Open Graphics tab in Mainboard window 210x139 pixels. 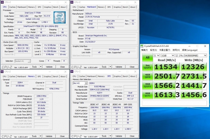117,7
